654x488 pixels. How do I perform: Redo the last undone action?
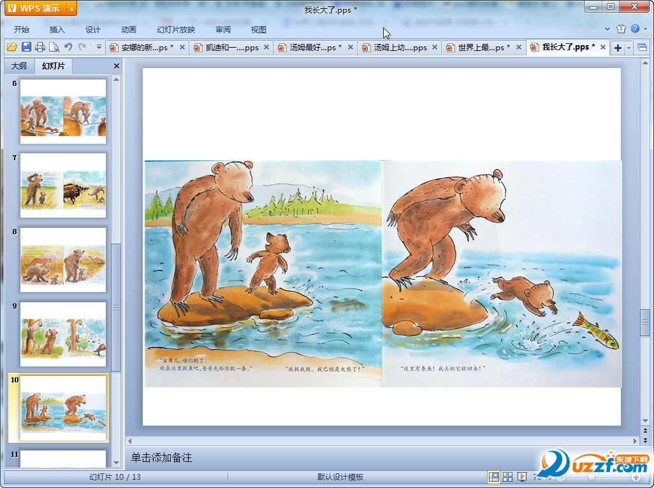[x=82, y=48]
